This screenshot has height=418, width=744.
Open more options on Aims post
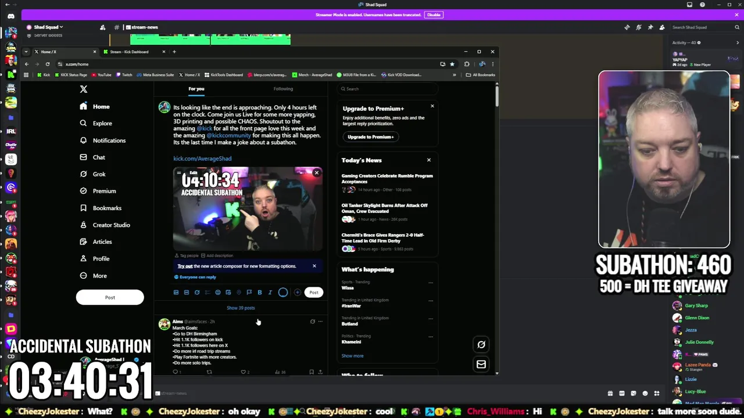320,322
